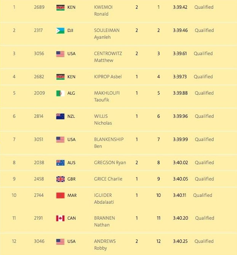Click the 3:40.05 time for Grice

[180, 179]
